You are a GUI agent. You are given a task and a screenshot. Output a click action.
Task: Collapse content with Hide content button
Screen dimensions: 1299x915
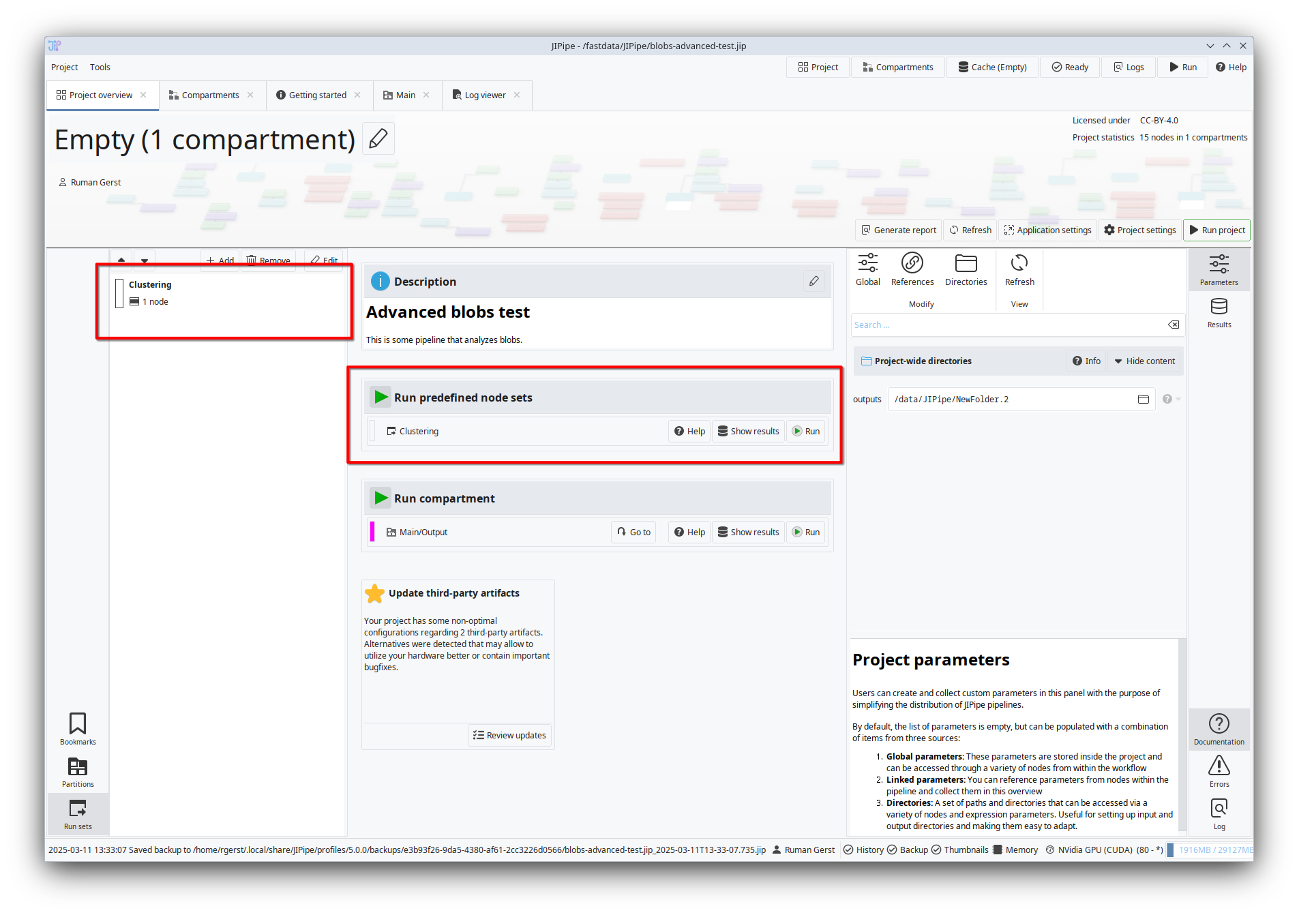(1144, 361)
